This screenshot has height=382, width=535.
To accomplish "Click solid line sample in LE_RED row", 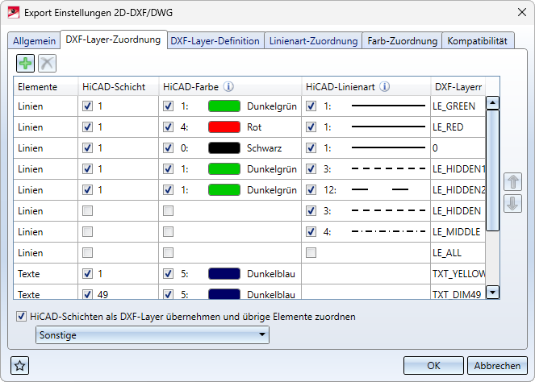I will coord(388,127).
